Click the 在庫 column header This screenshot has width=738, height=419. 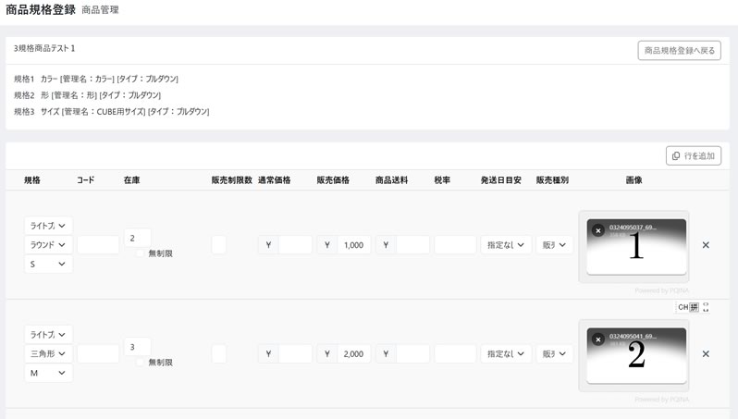pos(131,179)
